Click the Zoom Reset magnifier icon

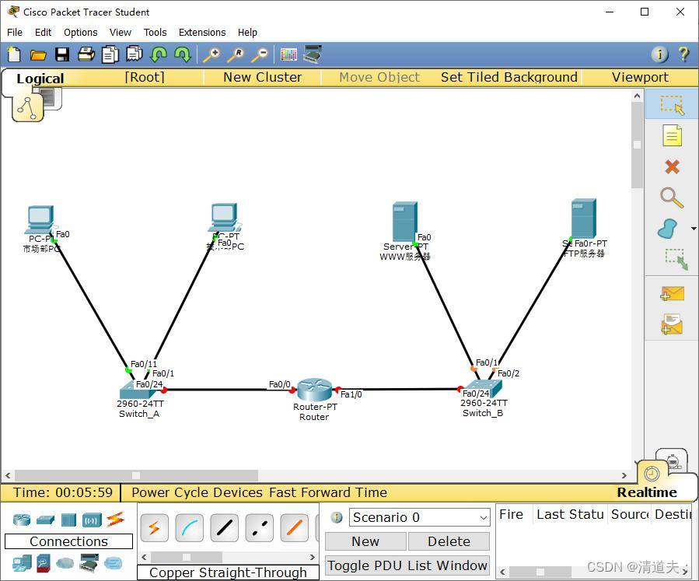click(x=236, y=54)
